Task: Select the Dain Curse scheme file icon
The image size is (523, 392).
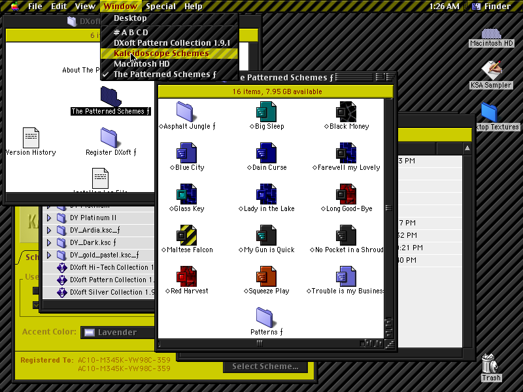Action: (x=266, y=153)
